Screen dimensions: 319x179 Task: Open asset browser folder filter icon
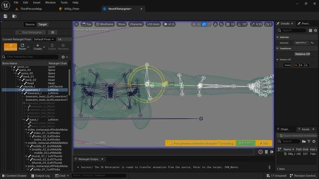coord(304,141)
